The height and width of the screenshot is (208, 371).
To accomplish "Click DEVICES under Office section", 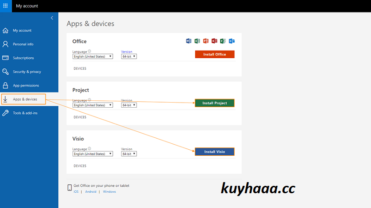I will click(80, 68).
